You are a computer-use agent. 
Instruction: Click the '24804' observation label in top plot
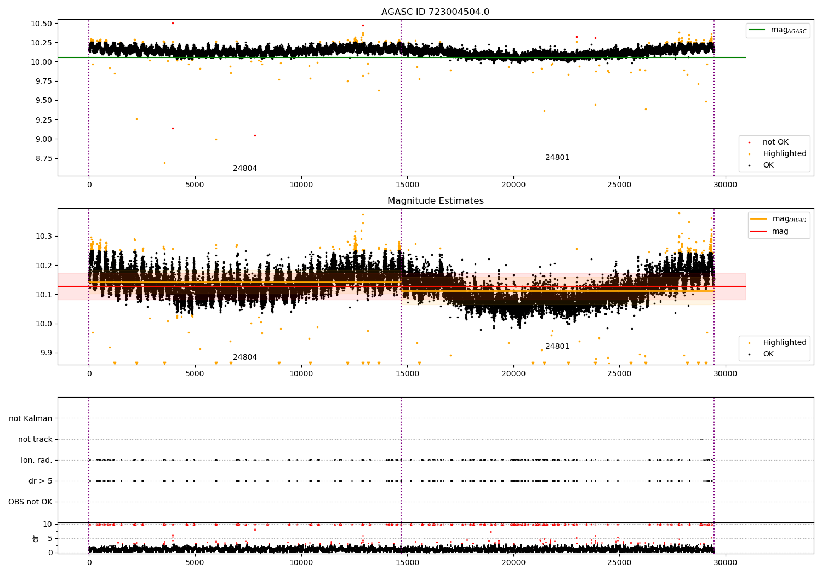point(245,168)
